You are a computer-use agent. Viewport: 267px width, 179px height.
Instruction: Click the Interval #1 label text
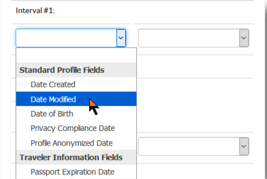tap(35, 11)
